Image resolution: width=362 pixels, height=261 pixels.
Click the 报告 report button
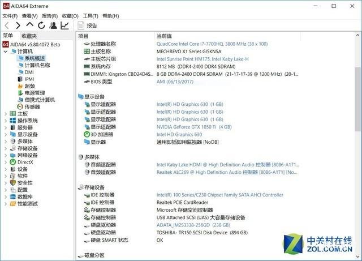tap(87, 25)
